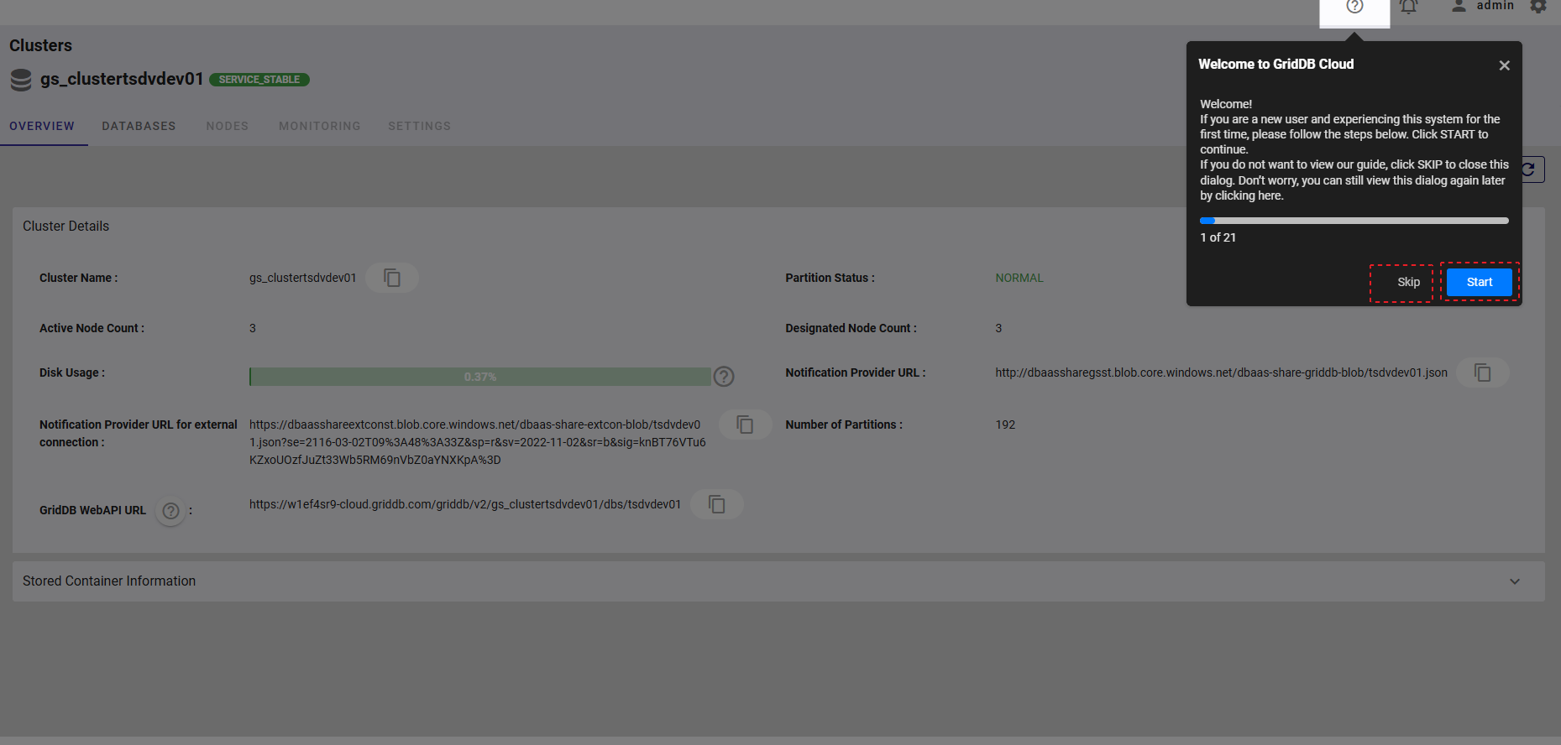This screenshot has height=745, width=1561.
Task: Click the cluster database stack icon
Action: pos(21,80)
